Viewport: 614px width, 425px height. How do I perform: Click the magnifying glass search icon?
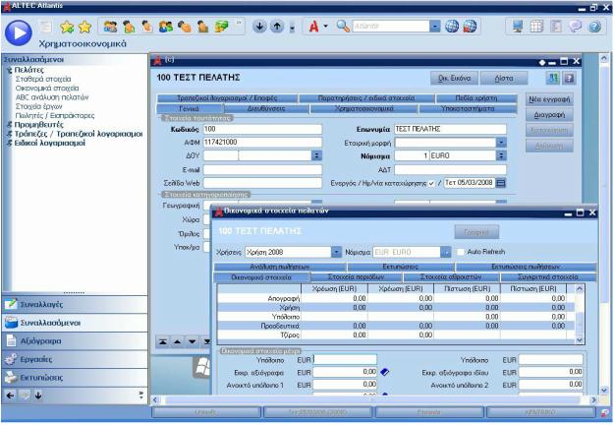(343, 27)
